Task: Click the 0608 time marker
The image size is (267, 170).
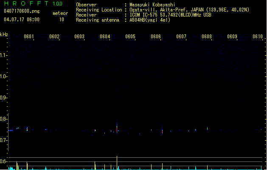Action: coord(207,36)
